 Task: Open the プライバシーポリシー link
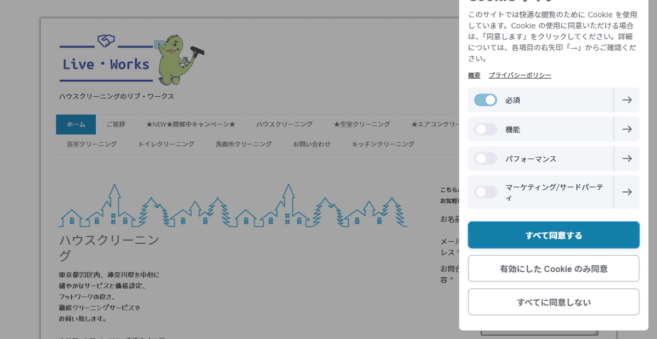[520, 75]
